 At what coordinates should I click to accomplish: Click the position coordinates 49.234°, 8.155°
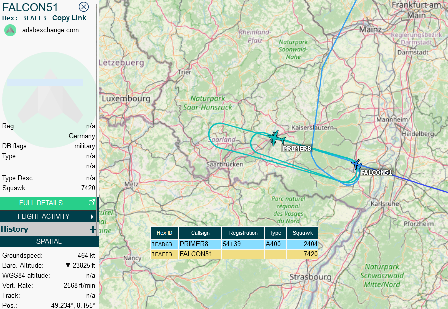pos(73,305)
